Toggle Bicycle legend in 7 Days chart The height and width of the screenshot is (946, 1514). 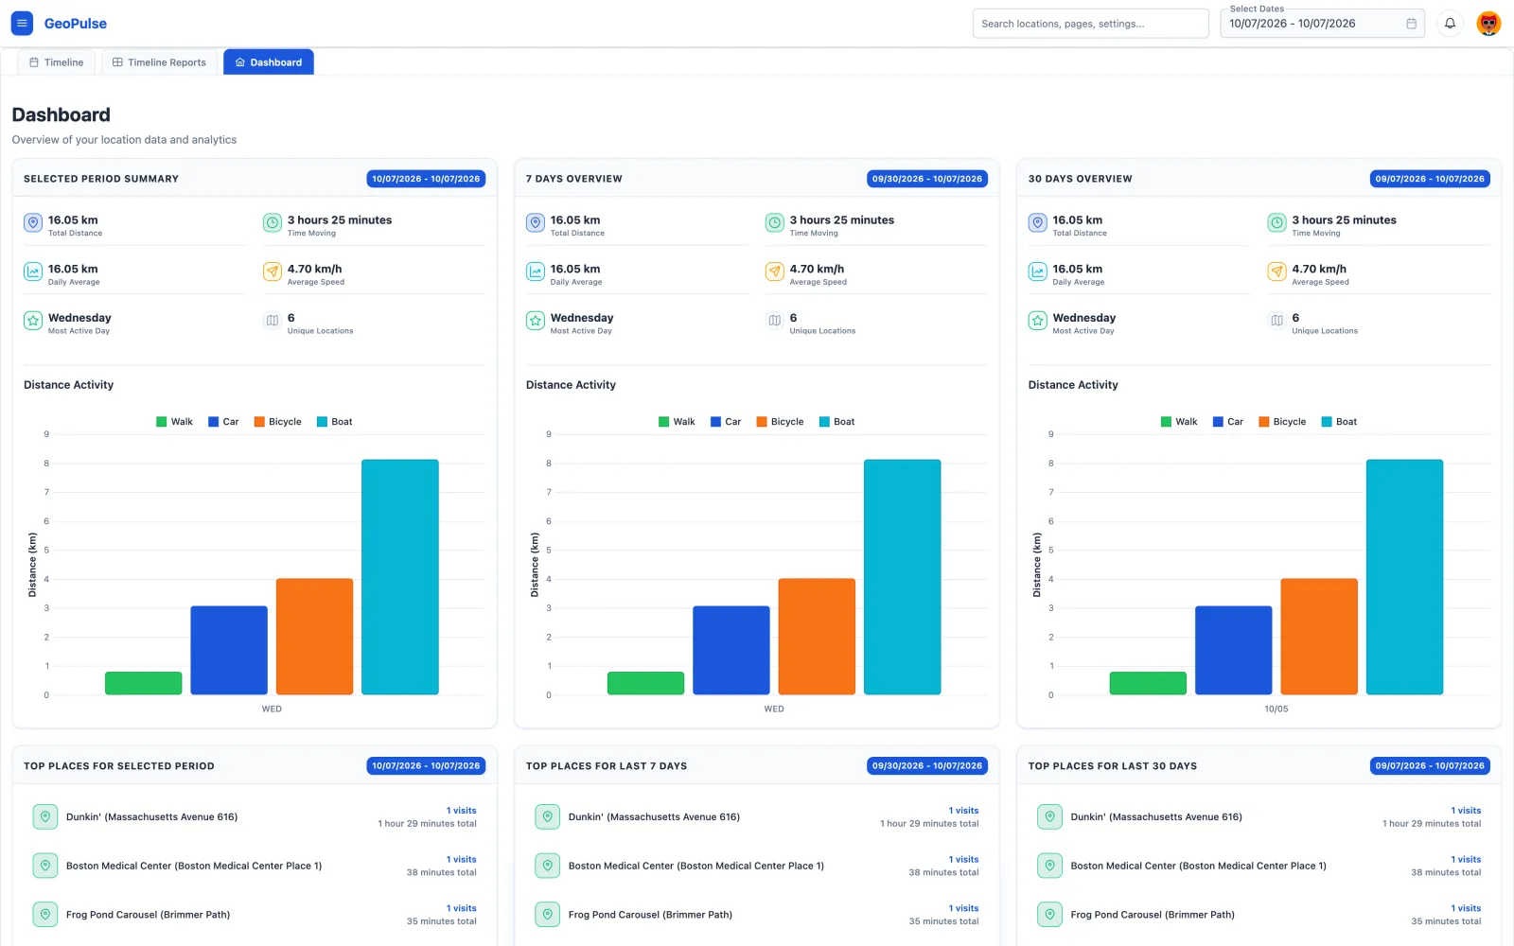tap(780, 422)
